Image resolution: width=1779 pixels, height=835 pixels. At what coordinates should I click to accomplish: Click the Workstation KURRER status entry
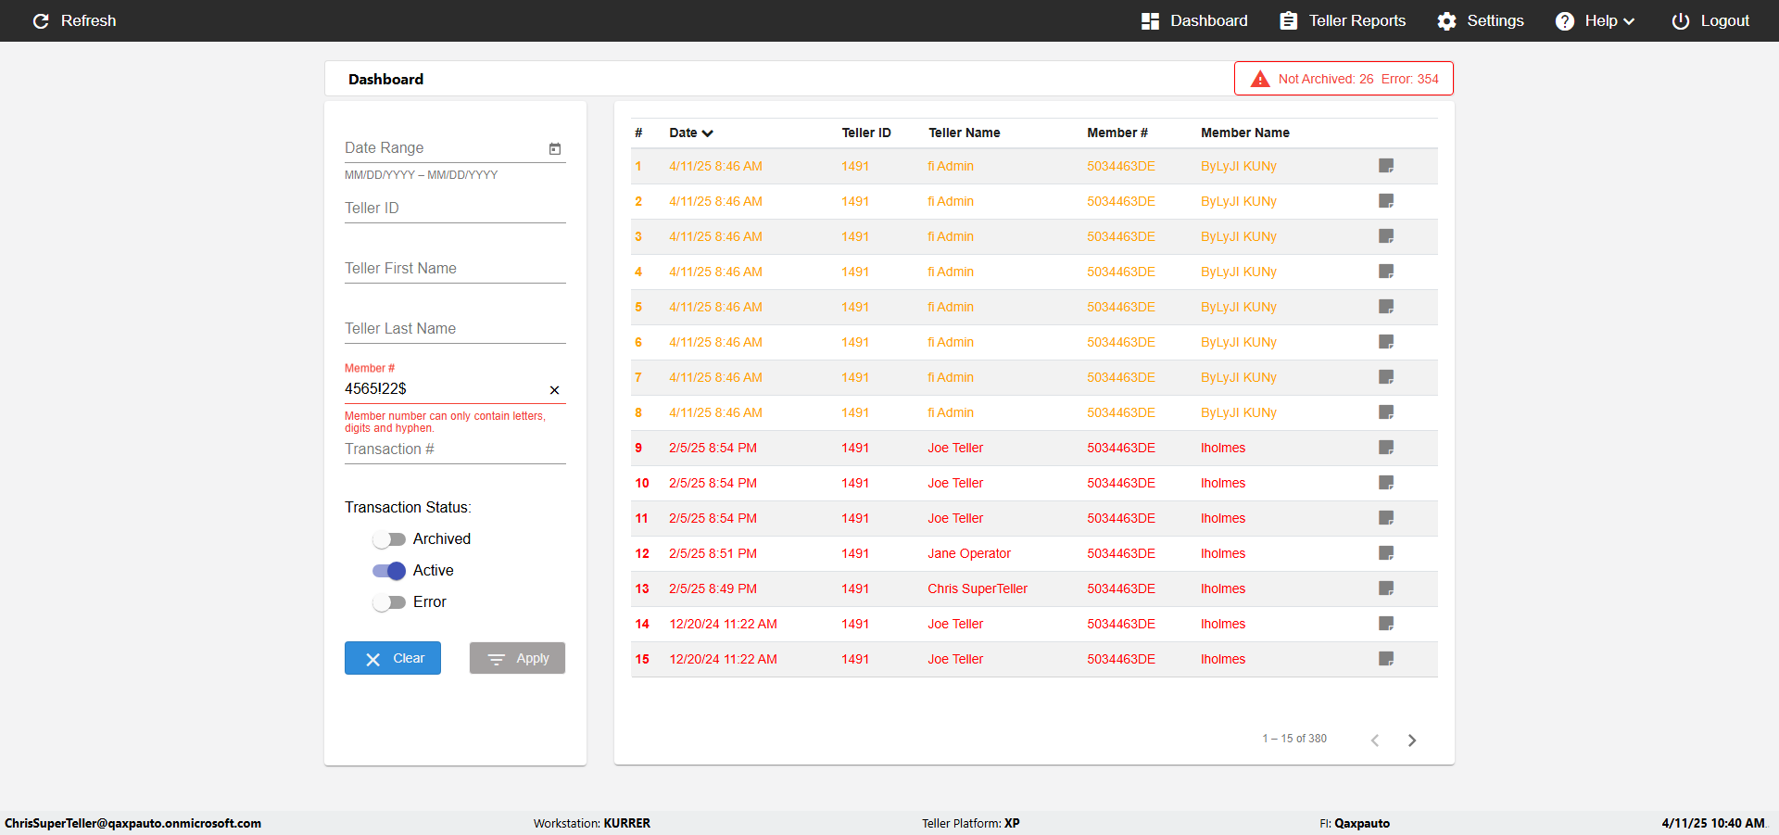click(592, 823)
